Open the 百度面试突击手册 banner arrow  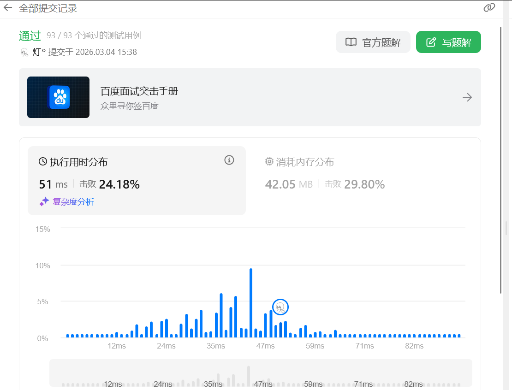[467, 97]
